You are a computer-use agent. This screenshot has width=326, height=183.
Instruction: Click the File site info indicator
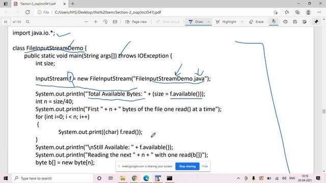pos(43,12)
